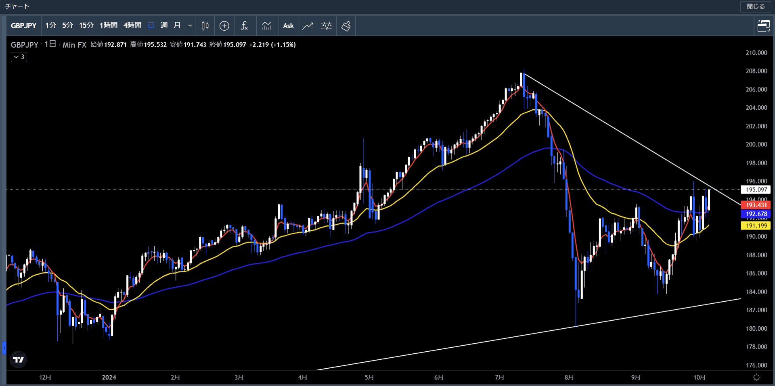This screenshot has width=775, height=386.
Task: Select the 週 weekly timeframe
Action: pyautogui.click(x=164, y=25)
